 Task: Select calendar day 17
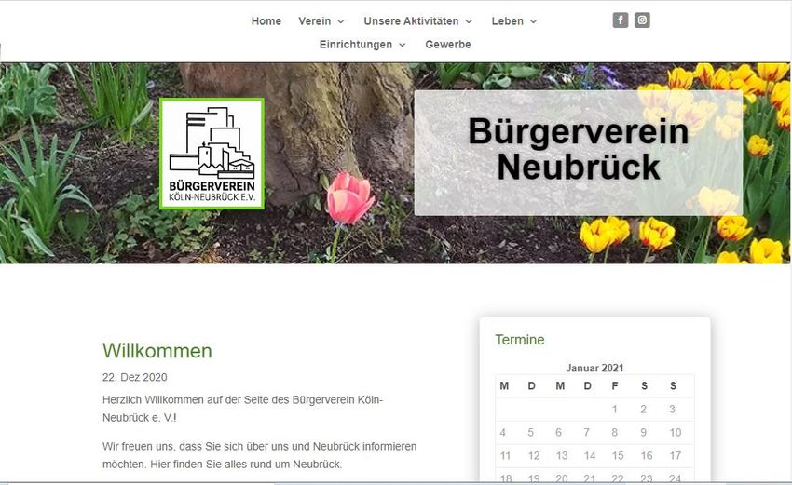click(x=676, y=456)
